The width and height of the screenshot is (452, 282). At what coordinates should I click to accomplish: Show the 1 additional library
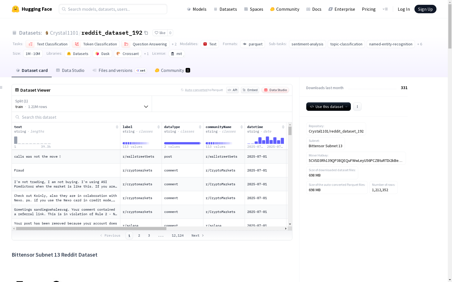point(146,54)
